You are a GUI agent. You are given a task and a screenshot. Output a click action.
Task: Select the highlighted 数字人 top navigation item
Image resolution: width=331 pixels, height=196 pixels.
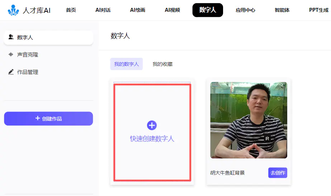[x=208, y=10]
